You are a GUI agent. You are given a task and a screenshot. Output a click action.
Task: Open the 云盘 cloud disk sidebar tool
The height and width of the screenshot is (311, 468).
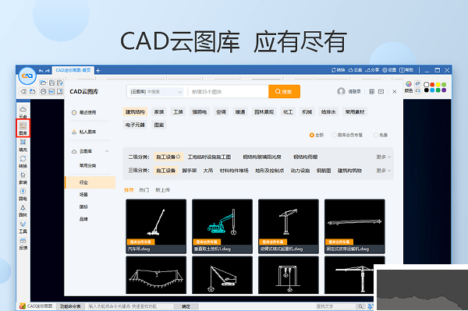23,112
